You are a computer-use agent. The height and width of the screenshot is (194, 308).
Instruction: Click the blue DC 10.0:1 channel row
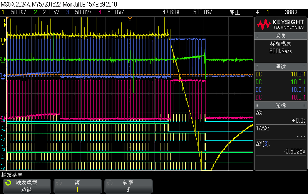pyautogui.click(x=281, y=89)
